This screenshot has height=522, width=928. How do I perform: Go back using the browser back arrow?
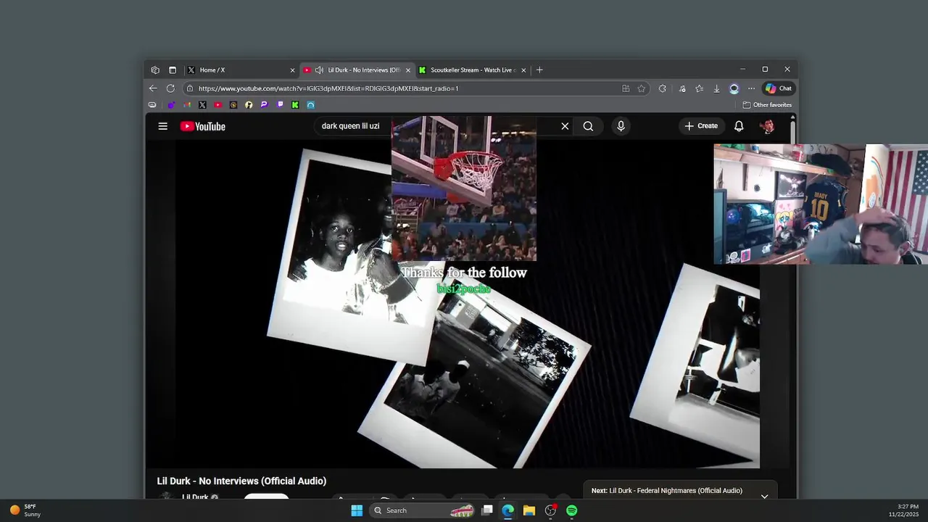point(153,88)
